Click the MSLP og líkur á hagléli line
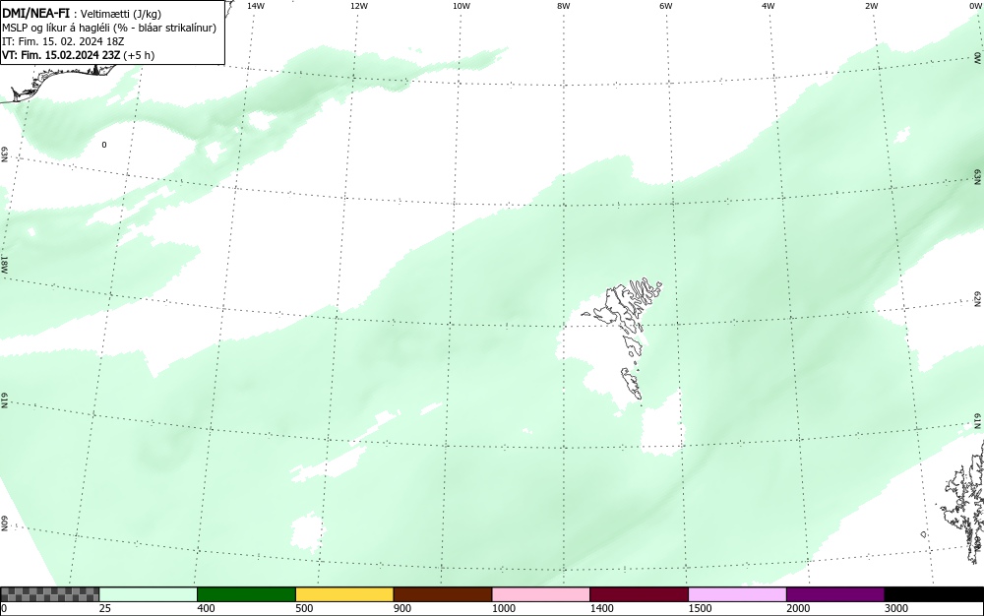Screen dimensions: 984x616 click(108, 28)
